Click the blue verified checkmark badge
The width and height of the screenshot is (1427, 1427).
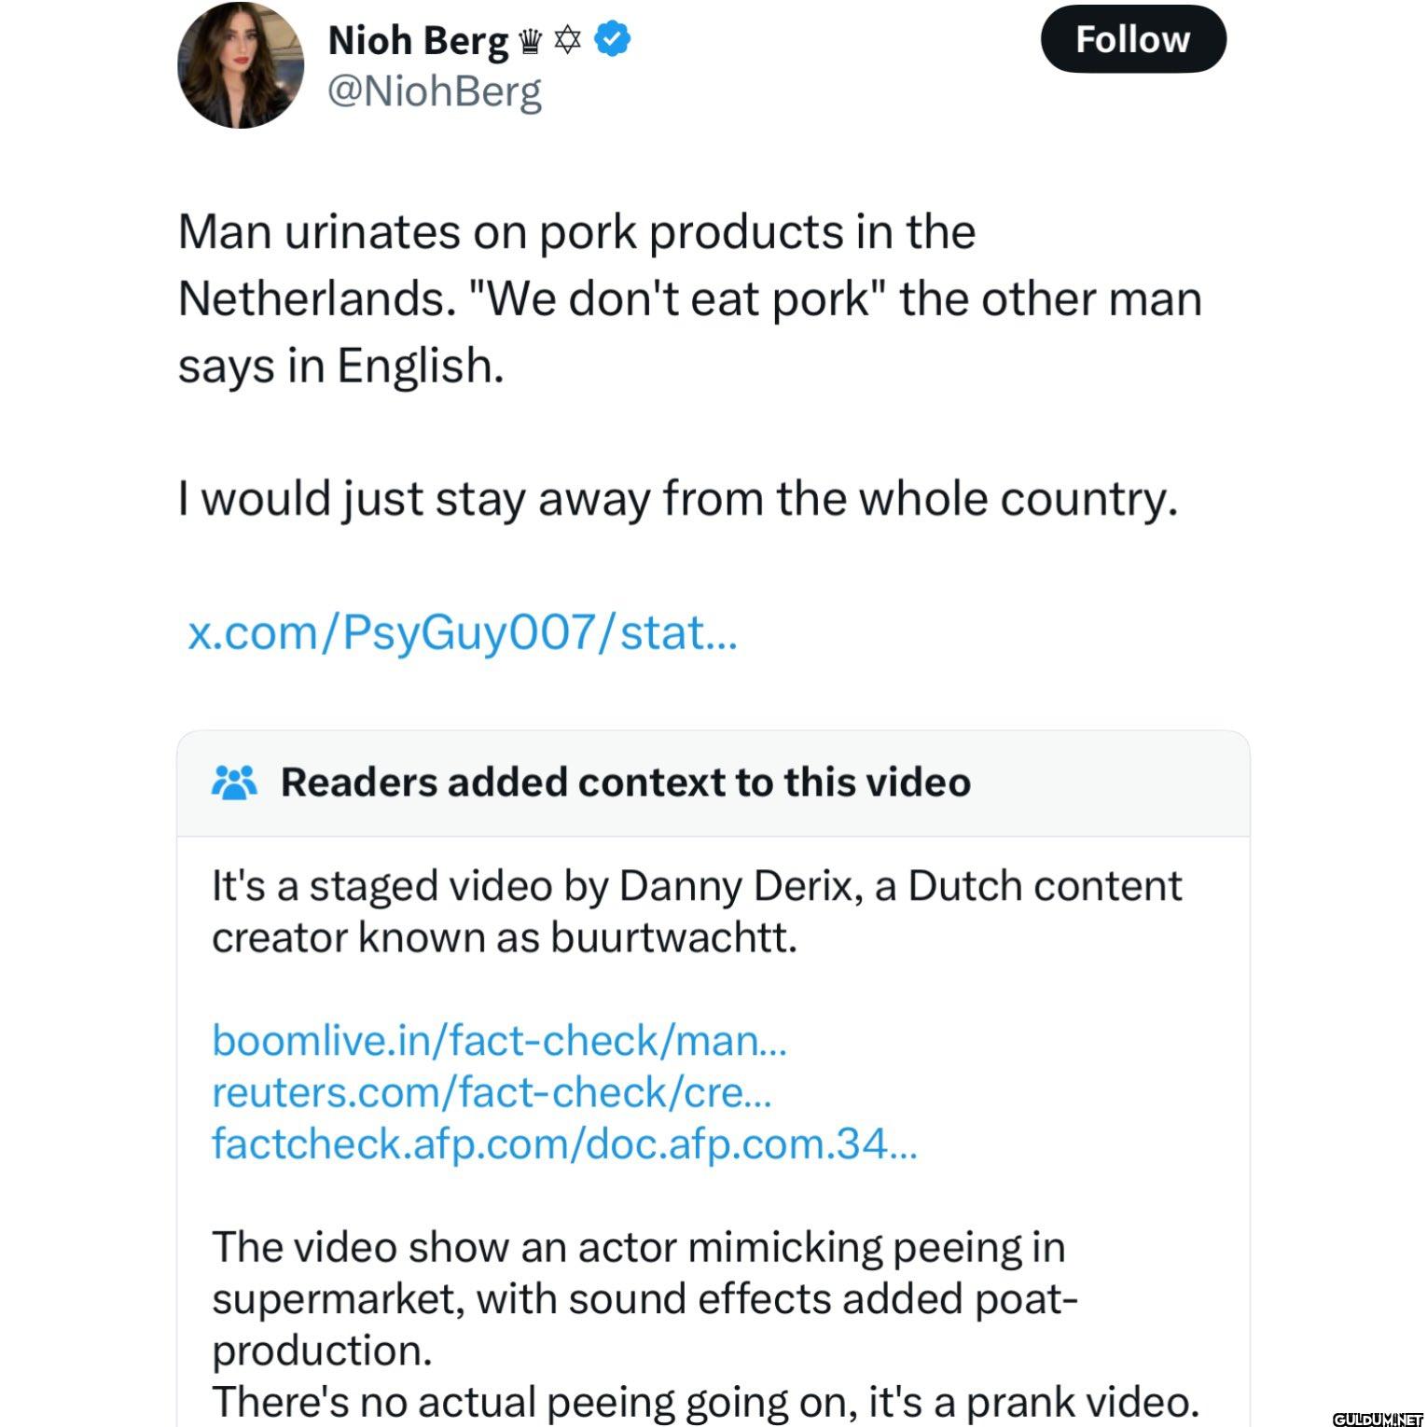(x=612, y=39)
